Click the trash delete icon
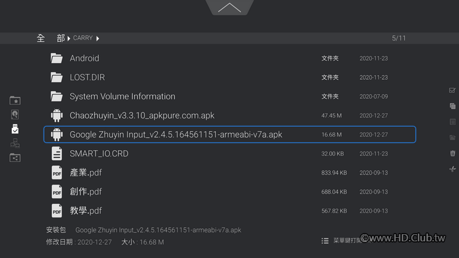Image resolution: width=459 pixels, height=258 pixels. pyautogui.click(x=452, y=153)
